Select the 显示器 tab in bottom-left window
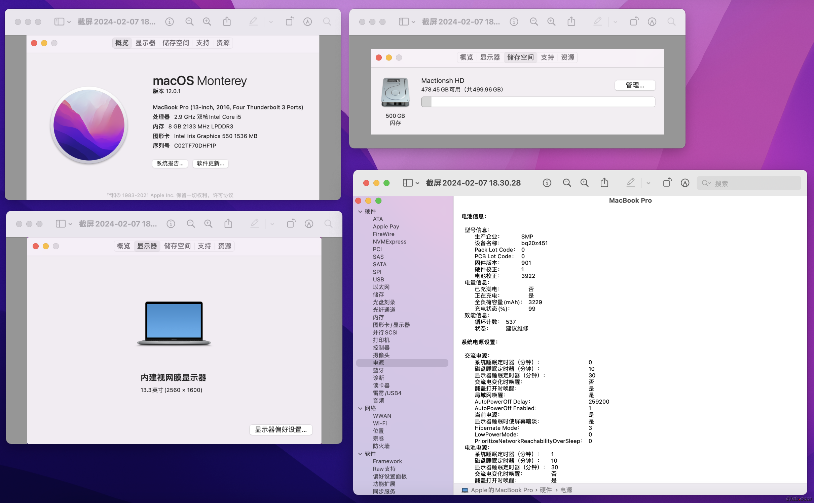814x503 pixels. [x=147, y=246]
